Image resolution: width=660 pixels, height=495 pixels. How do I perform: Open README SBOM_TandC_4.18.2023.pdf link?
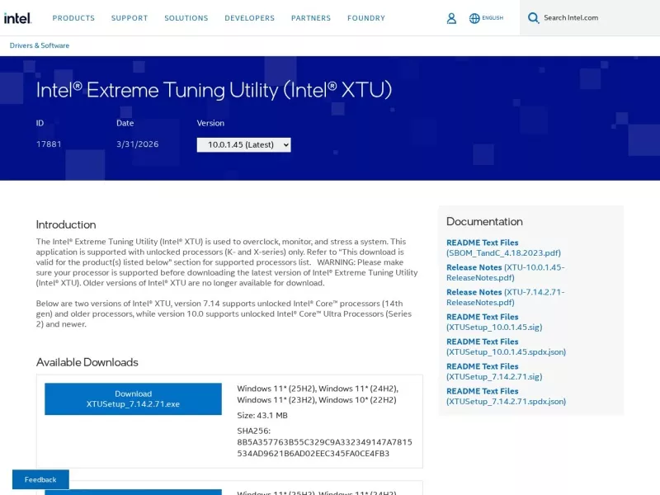click(x=503, y=247)
